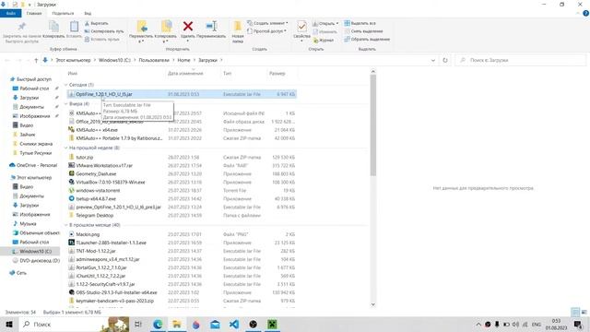Open the Создать элемент dropdown
This screenshot has height=332, width=590.
pos(267,23)
